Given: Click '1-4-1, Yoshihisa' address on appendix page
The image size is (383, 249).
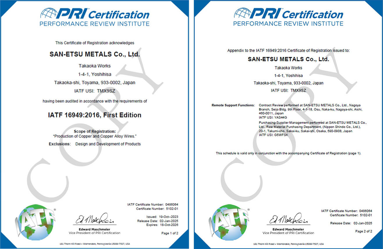Looking at the screenshot, I should click(x=288, y=76).
